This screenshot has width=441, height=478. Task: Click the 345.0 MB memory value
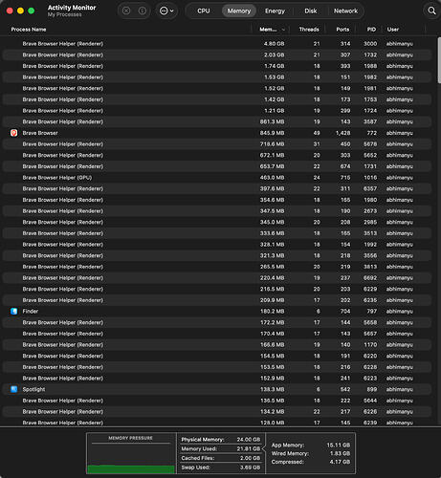[x=272, y=222]
